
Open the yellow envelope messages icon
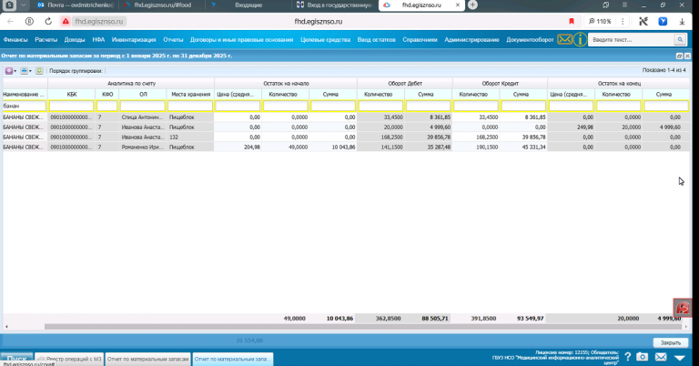pos(564,39)
